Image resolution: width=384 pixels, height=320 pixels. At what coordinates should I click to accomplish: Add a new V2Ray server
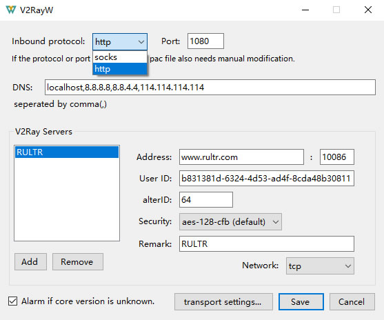click(30, 261)
